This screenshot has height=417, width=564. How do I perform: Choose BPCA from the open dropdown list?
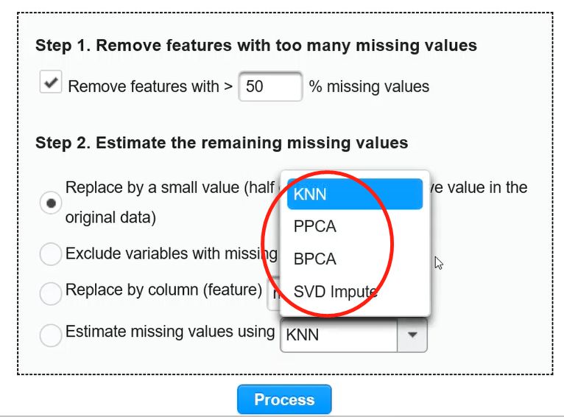coord(355,259)
